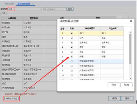Viewport: 137px width, 104px height.
Task: Toggle 启用 checkbox for 往来单位 row
Action: click(72, 43)
